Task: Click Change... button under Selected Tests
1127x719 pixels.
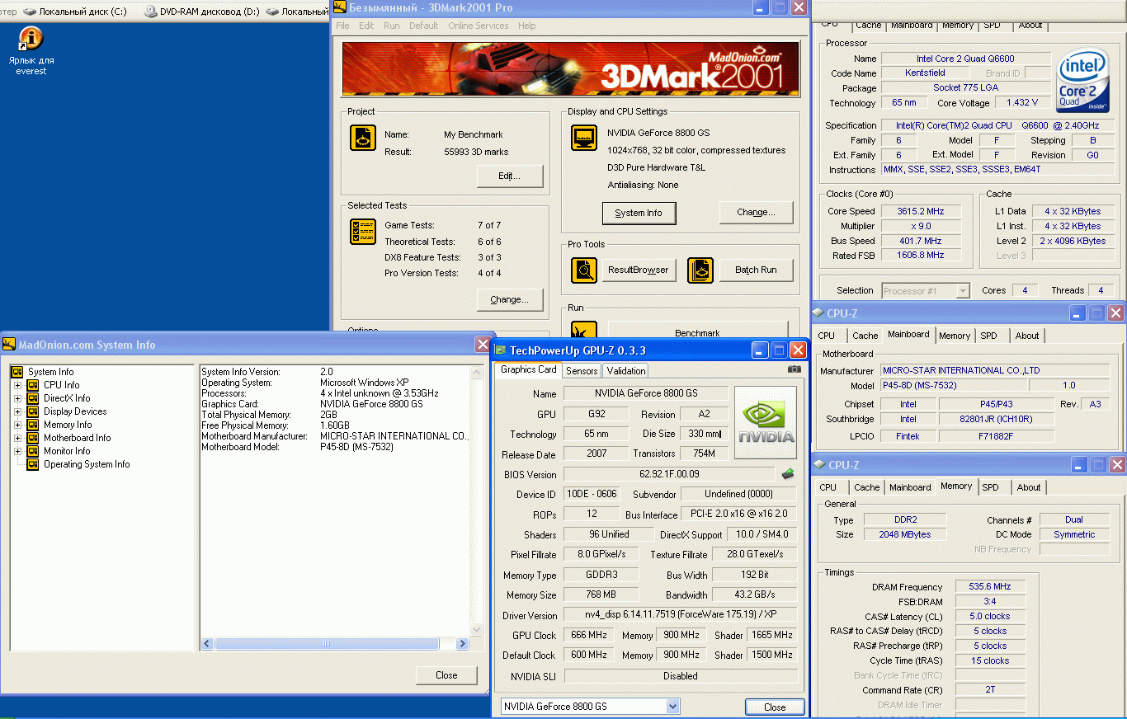Action: click(x=509, y=299)
